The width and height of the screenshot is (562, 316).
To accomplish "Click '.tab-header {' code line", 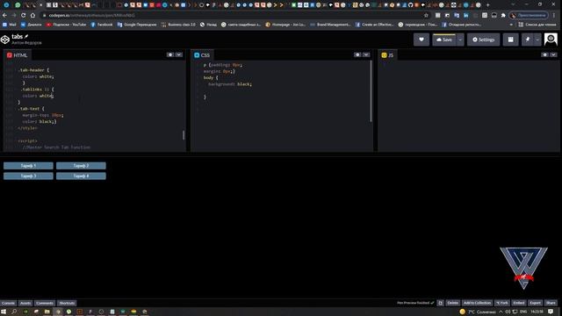I will [33, 70].
